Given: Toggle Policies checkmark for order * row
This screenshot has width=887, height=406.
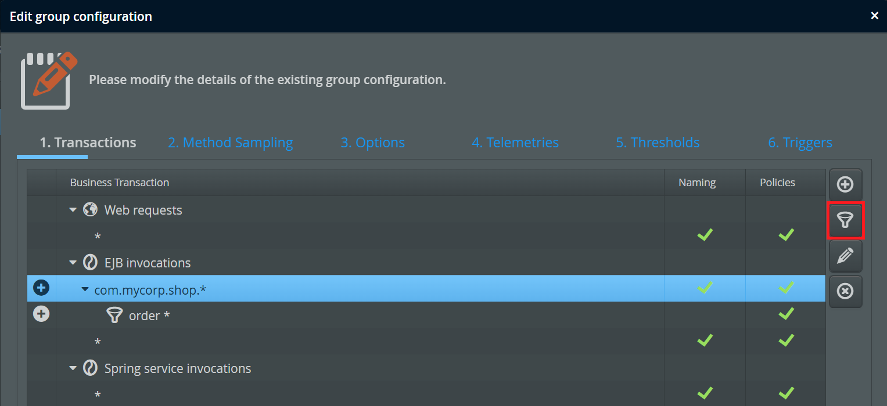Looking at the screenshot, I should [x=786, y=314].
